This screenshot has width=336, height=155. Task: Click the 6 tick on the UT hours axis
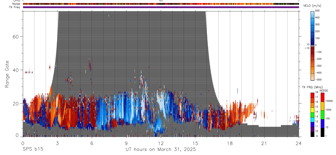coord(92,143)
